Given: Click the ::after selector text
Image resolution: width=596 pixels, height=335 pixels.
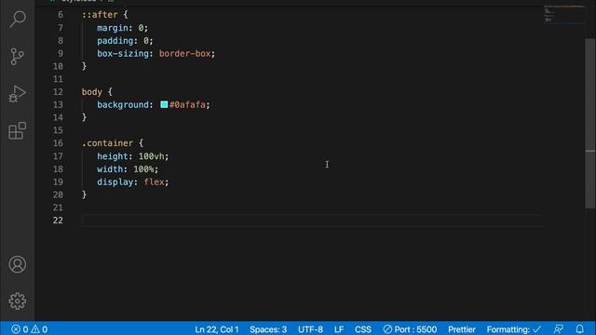Looking at the screenshot, I should (x=100, y=15).
